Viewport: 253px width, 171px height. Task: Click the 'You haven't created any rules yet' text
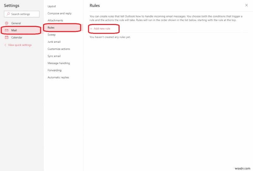pos(110,37)
